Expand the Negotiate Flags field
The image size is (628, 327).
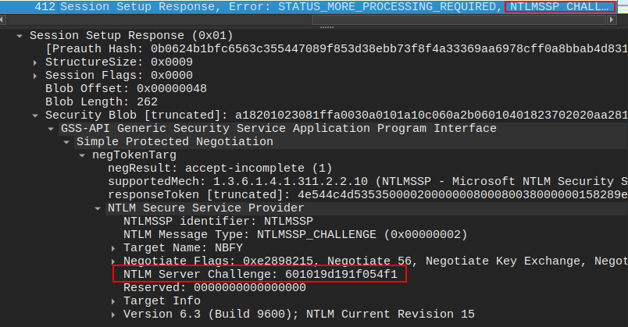click(x=113, y=261)
